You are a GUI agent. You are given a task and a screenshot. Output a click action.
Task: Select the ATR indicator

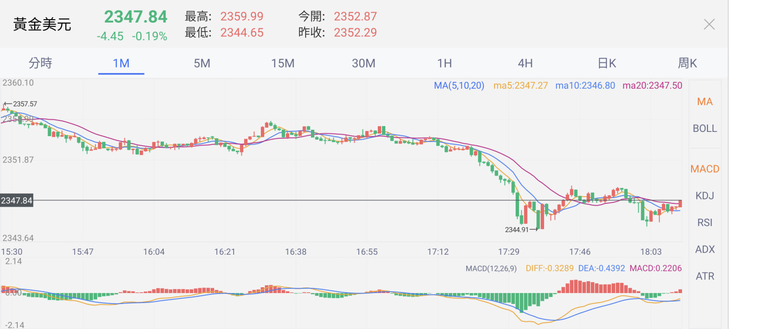[705, 276]
